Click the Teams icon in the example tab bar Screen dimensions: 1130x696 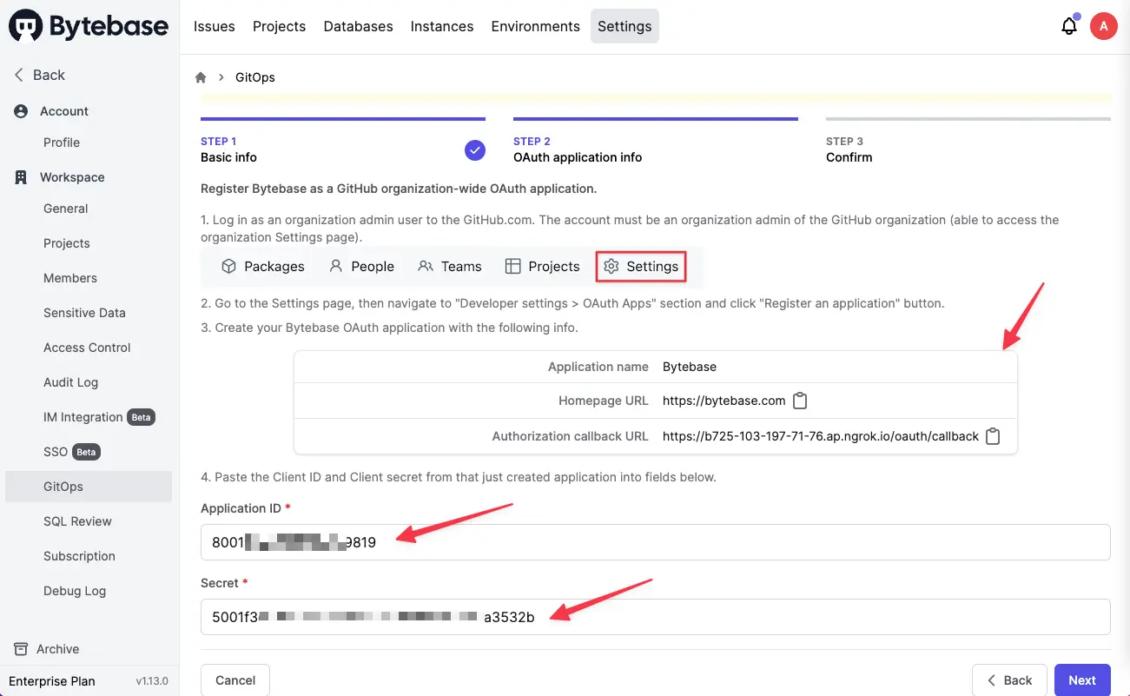tap(424, 266)
